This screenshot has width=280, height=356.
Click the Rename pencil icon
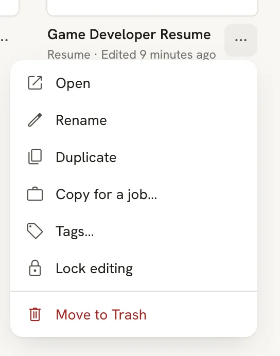pyautogui.click(x=35, y=120)
